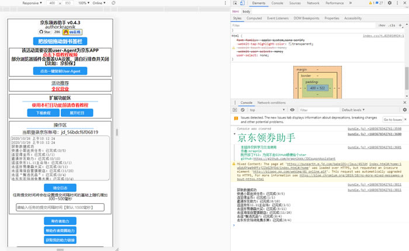The width and height of the screenshot is (409, 251).
Task: Switch to the Performance tab
Action: 335,3
